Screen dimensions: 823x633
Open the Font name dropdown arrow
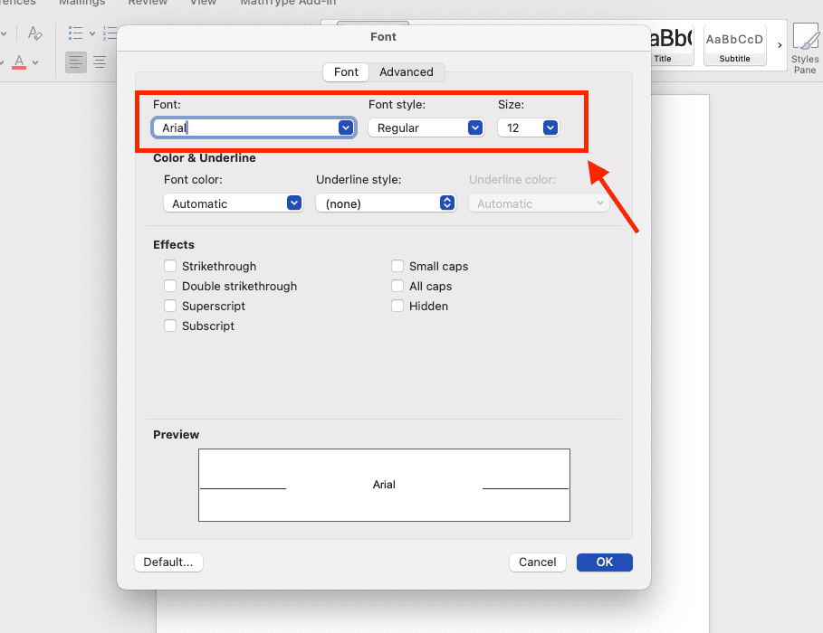click(x=345, y=128)
